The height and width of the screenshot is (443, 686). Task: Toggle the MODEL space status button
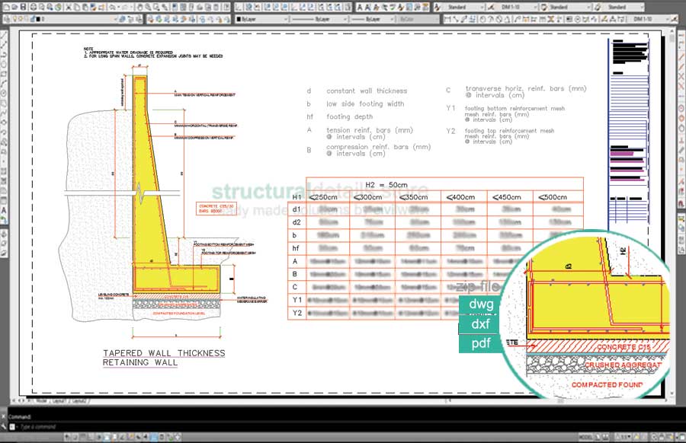click(584, 438)
